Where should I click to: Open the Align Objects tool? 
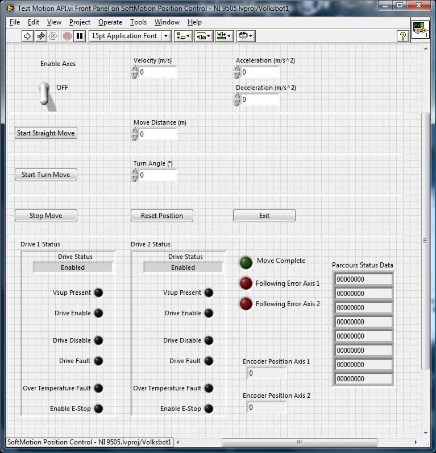pyautogui.click(x=184, y=36)
